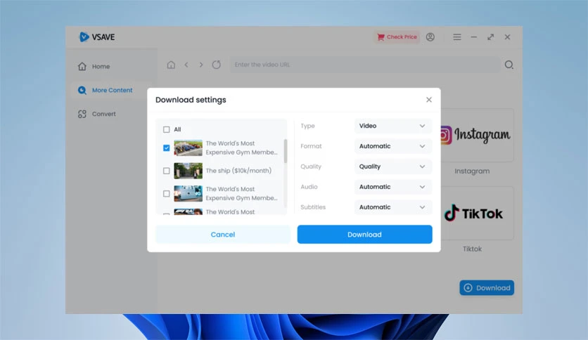Cancel the download settings
Screen dimensions: 588x340
[223, 235]
